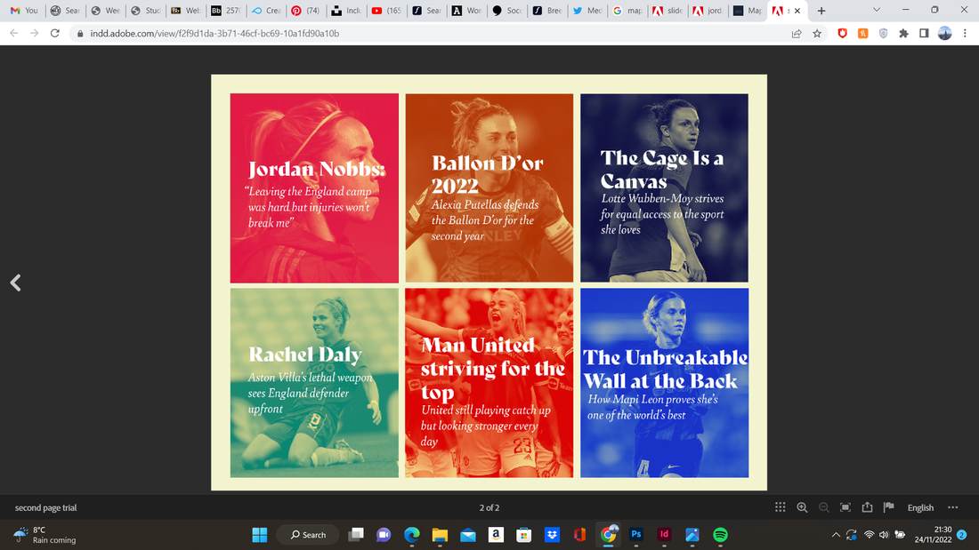
Task: Open Task View on the taskbar
Action: click(356, 534)
